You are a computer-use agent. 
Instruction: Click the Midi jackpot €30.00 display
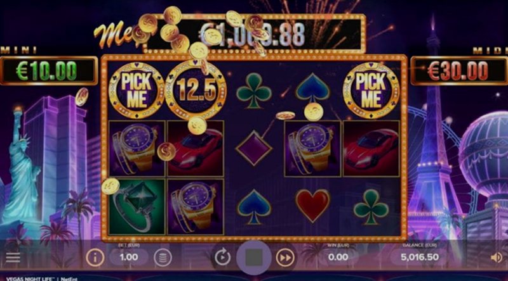tap(459, 71)
